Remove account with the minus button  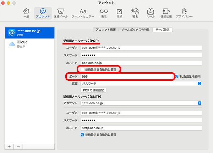[18, 147]
